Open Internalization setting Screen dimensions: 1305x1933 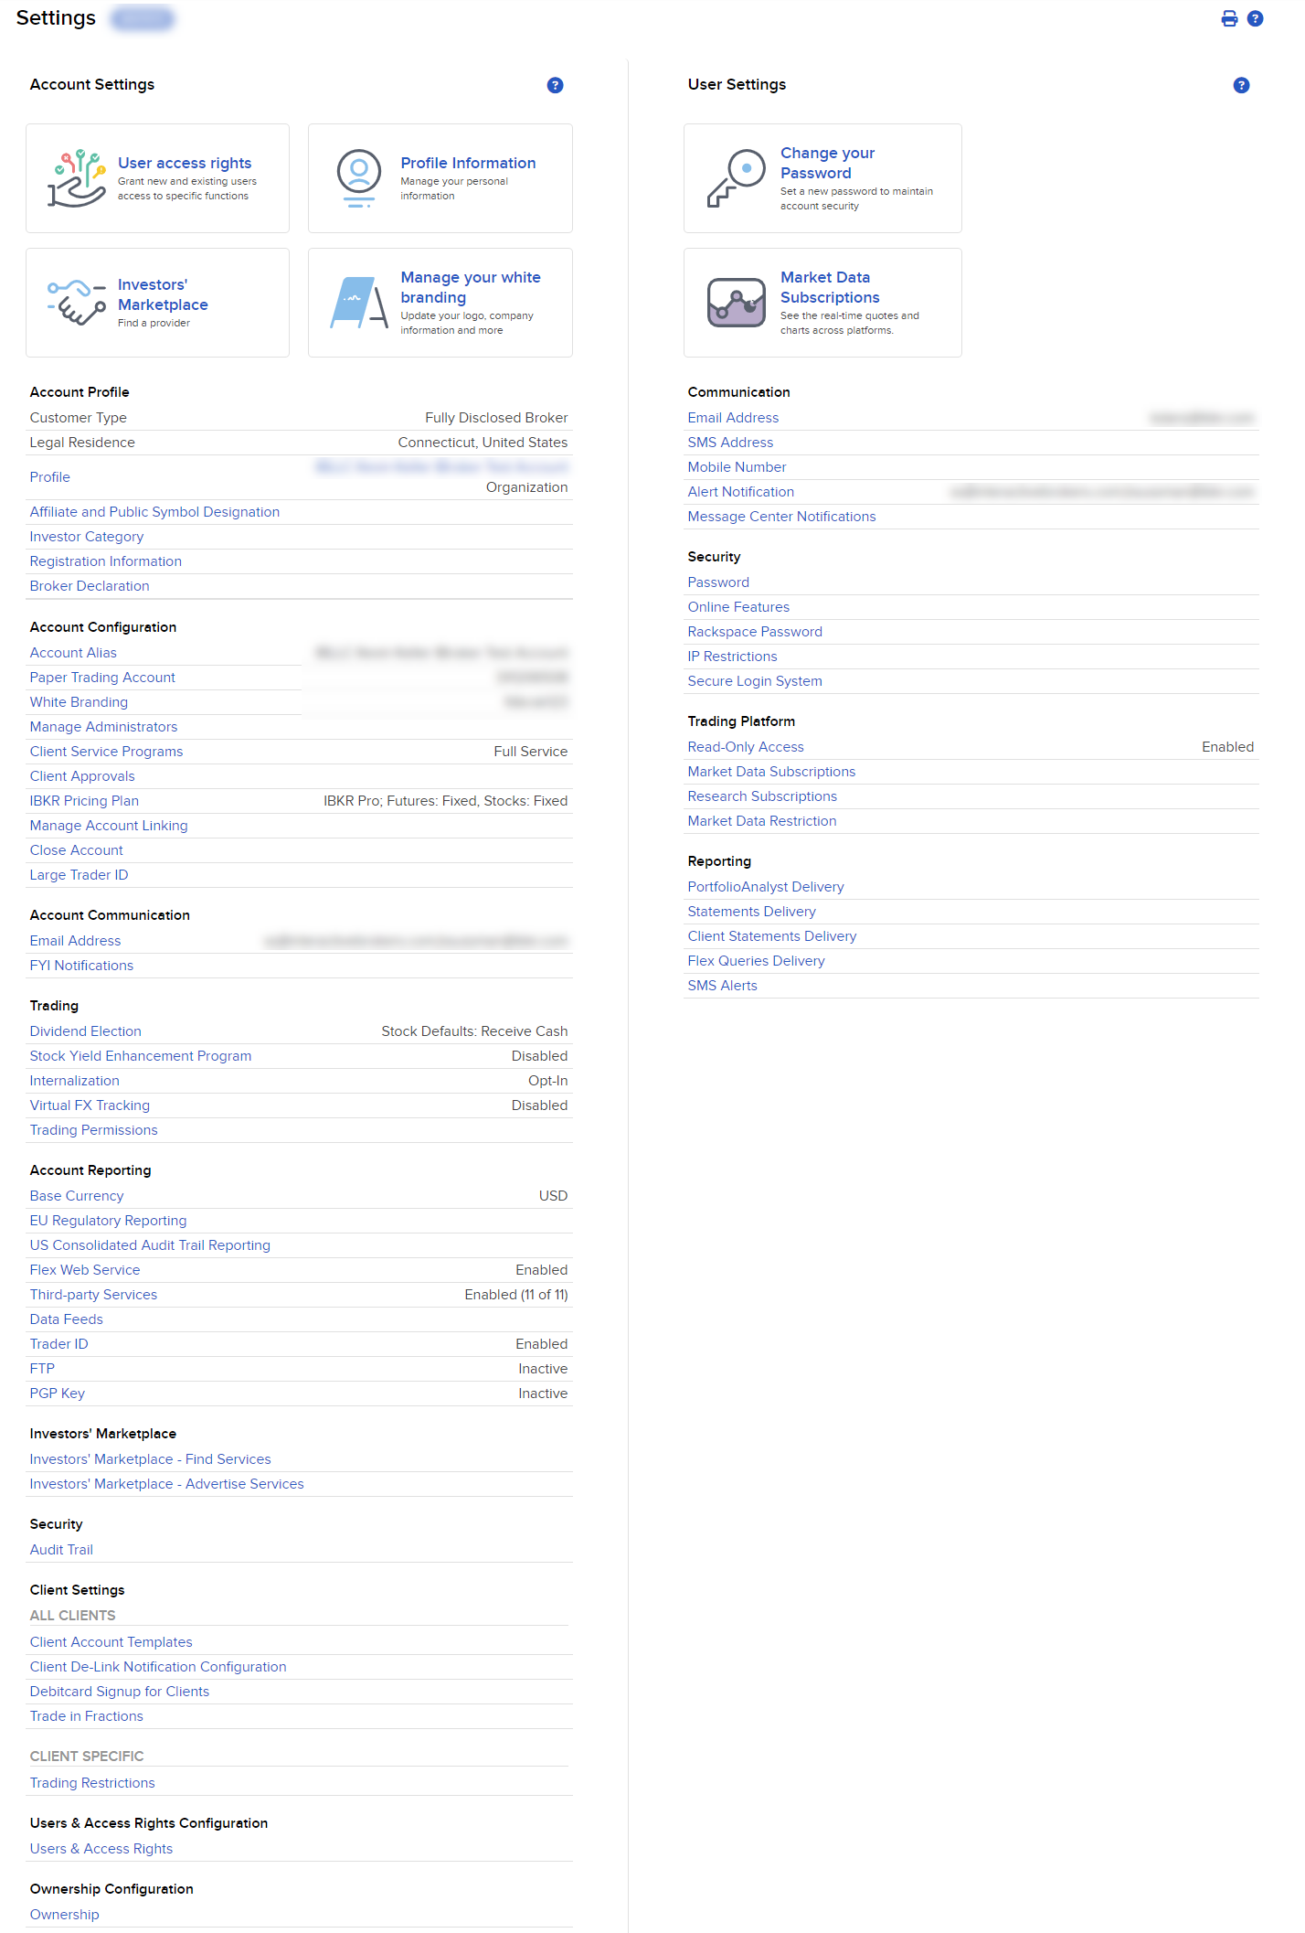[74, 1081]
